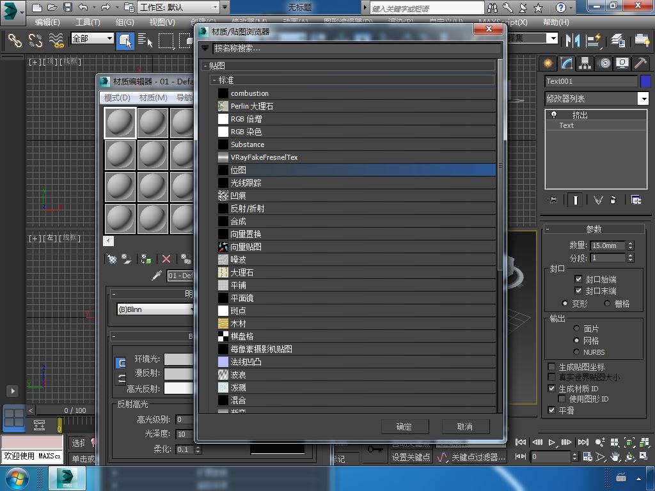This screenshot has height=491, width=655.
Task: Enable the 生成贴图坐标 checkbox
Action: tap(551, 366)
